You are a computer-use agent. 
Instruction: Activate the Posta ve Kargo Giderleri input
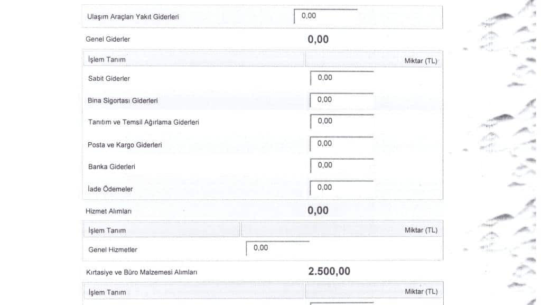342,144
